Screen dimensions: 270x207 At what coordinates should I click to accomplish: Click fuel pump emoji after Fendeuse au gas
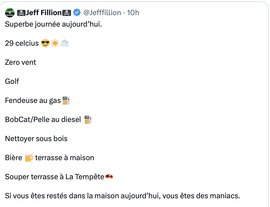coord(66,100)
